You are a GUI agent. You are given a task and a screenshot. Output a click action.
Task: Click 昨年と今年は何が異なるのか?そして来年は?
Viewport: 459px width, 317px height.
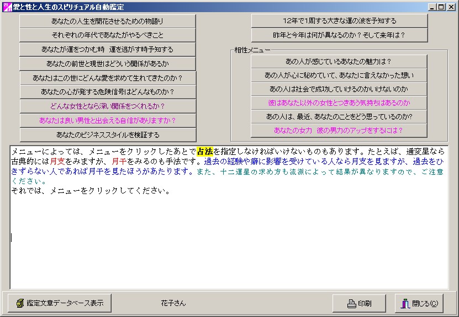tap(340, 35)
